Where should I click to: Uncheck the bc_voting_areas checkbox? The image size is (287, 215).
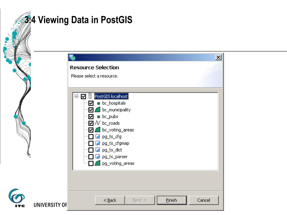click(91, 130)
